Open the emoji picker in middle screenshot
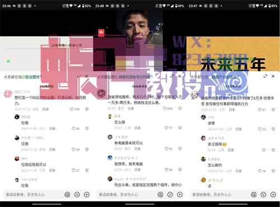The width and height of the screenshot is (280, 207). coord(170,195)
